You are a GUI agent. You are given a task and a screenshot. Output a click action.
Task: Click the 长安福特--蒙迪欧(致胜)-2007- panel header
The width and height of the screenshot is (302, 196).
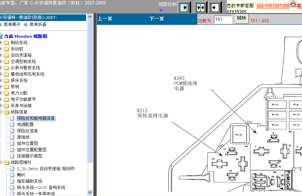[43, 17]
